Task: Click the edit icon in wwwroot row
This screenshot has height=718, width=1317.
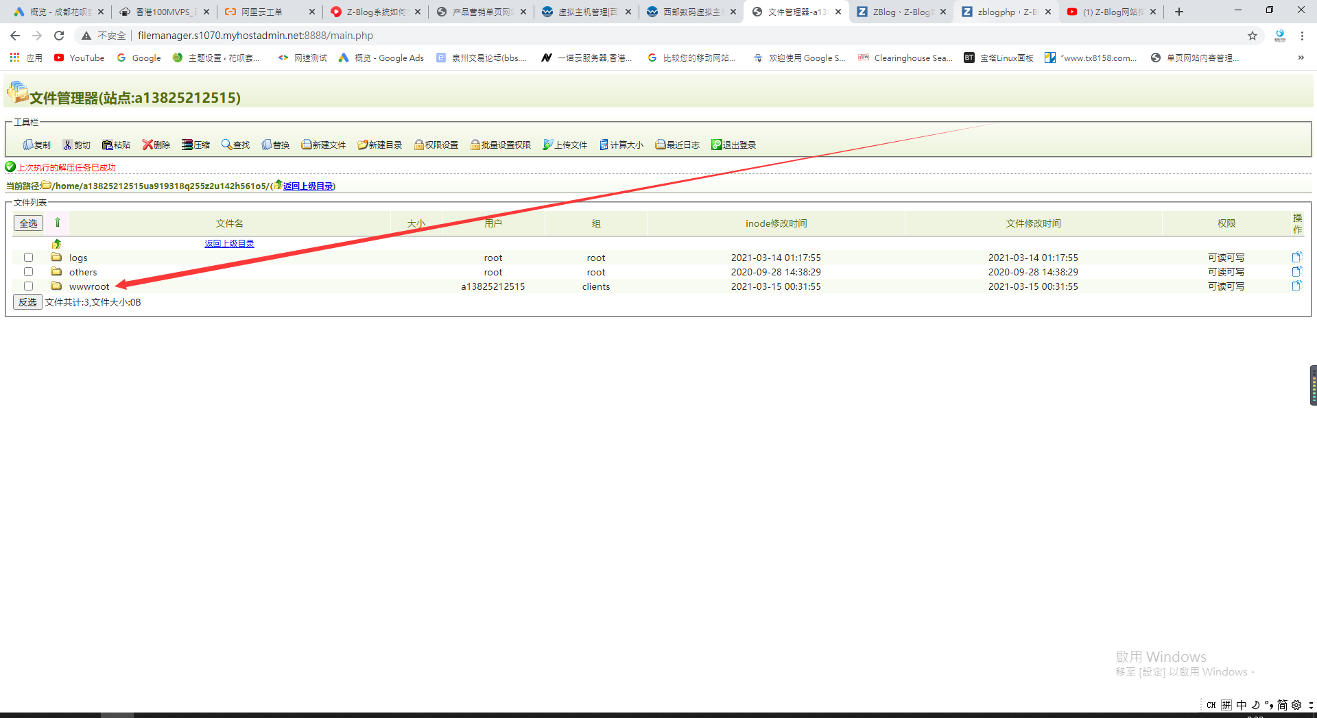Action: (x=1296, y=286)
